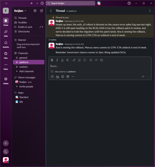Open the DMs tab
The height and width of the screenshot is (167, 155).
coord(6,33)
